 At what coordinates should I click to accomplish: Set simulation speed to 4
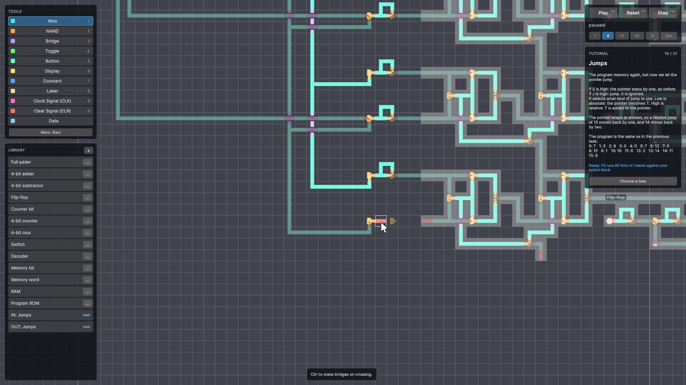click(608, 36)
